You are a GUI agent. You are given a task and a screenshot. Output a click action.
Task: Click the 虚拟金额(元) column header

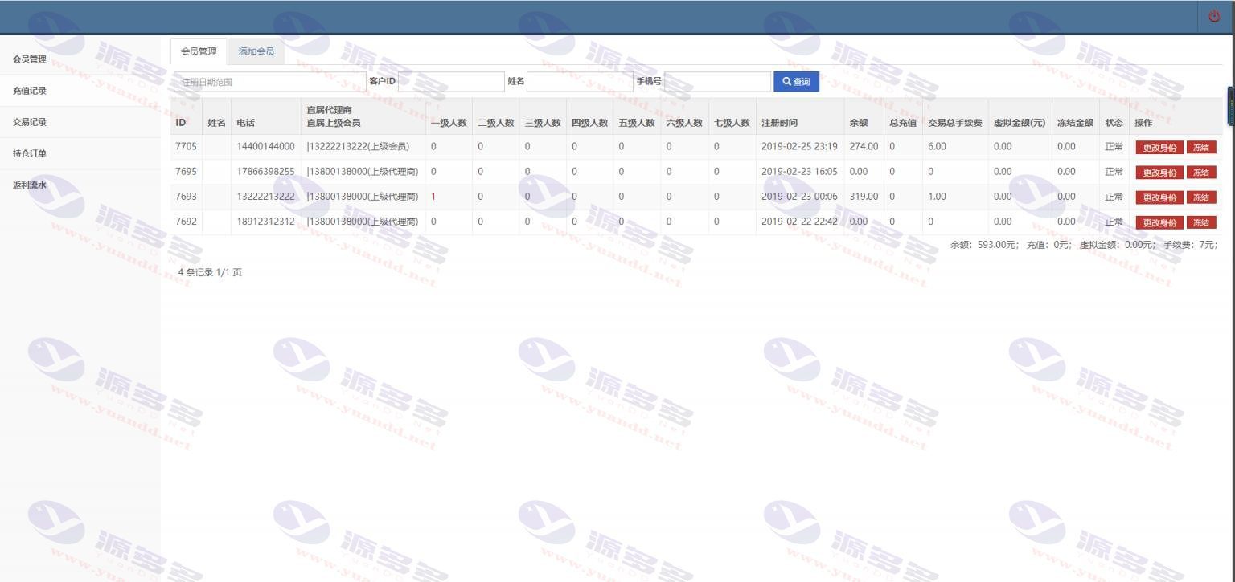coord(1020,123)
